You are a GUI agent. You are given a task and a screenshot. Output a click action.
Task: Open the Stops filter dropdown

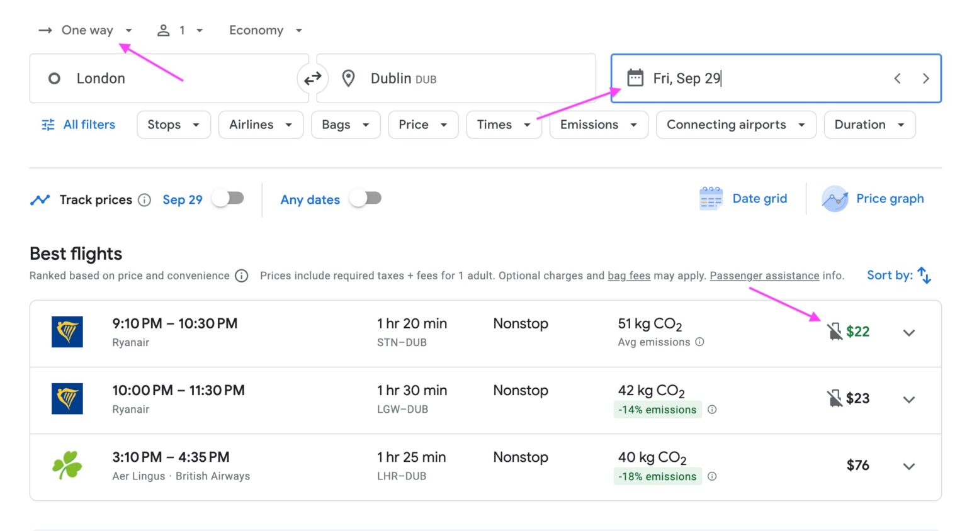click(x=173, y=125)
